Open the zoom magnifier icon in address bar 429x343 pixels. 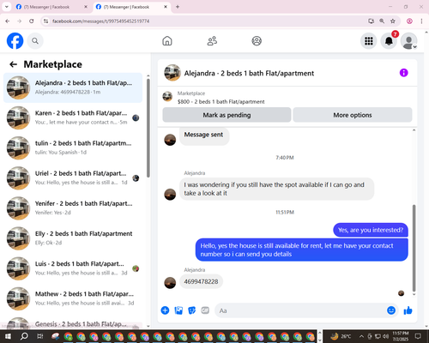coord(382,21)
